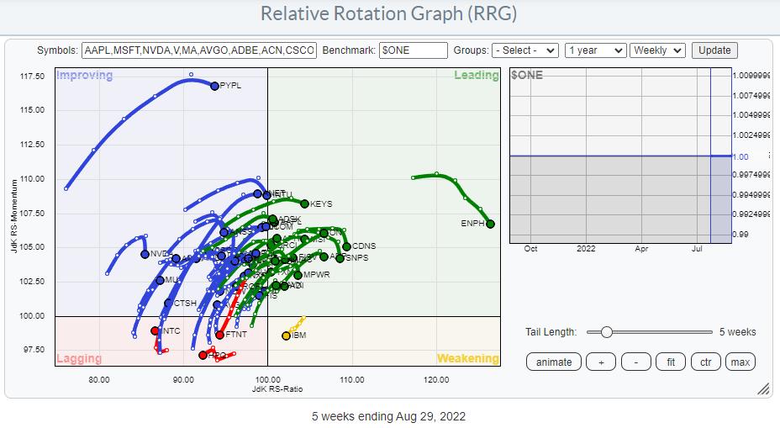Select the KEYS green data point

305,203
